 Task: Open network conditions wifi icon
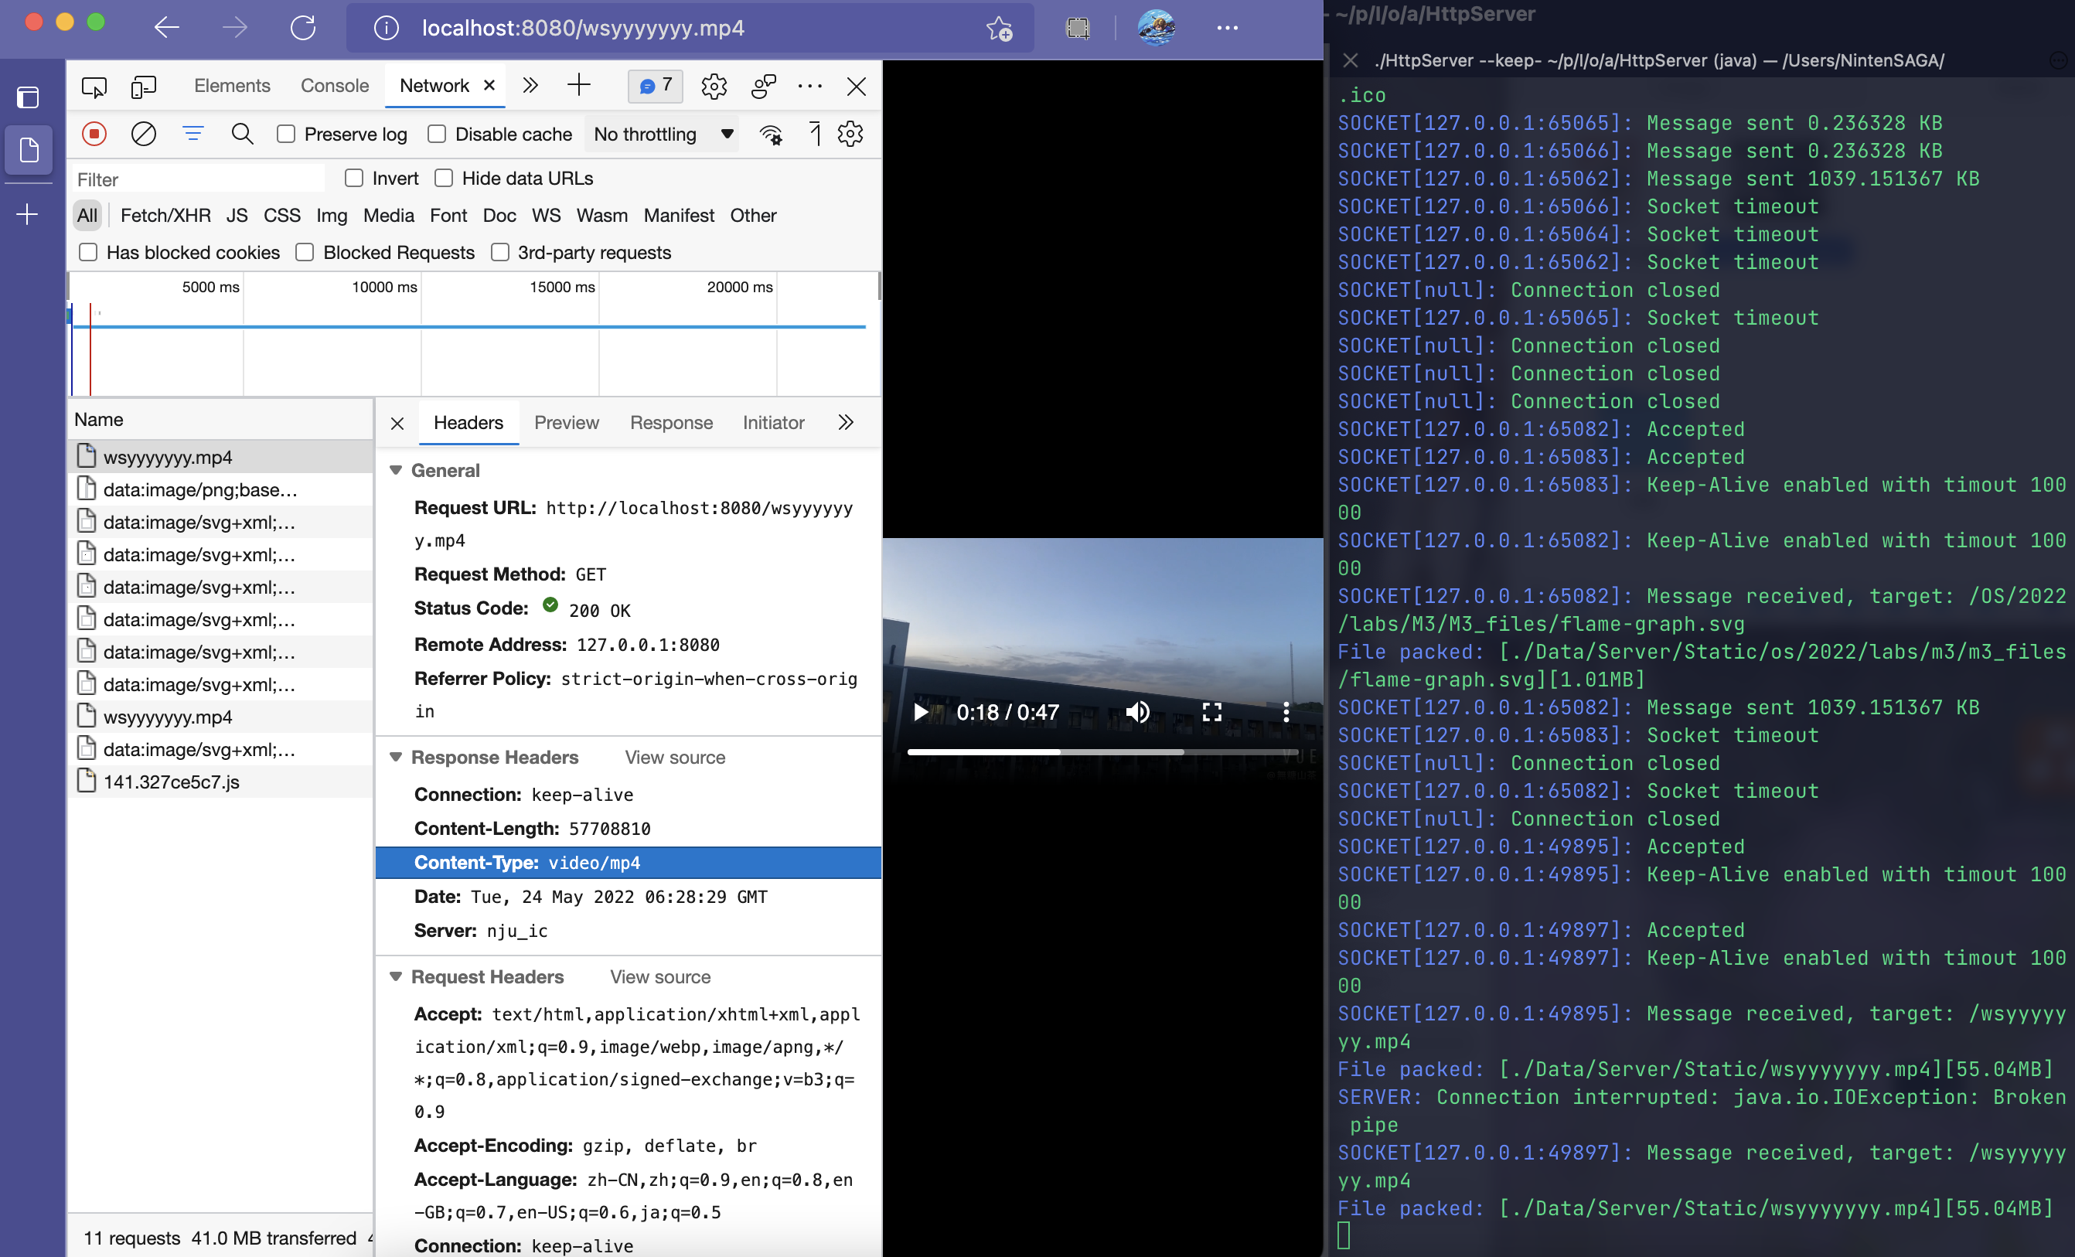tap(771, 135)
